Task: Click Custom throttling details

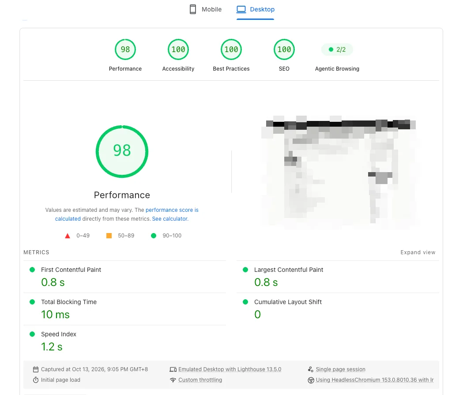Action: pyautogui.click(x=200, y=380)
